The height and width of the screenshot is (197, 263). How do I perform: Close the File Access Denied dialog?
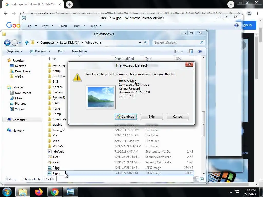point(189,64)
